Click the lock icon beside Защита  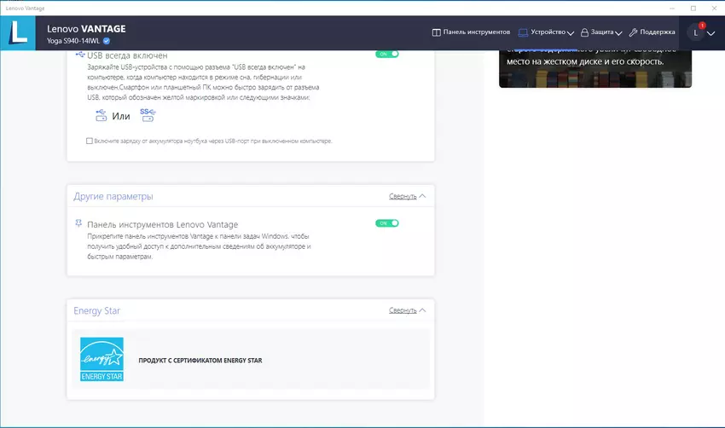point(585,32)
